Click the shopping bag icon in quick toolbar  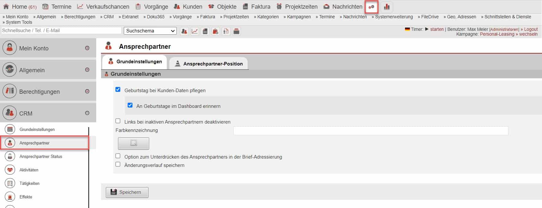pyautogui.click(x=216, y=31)
